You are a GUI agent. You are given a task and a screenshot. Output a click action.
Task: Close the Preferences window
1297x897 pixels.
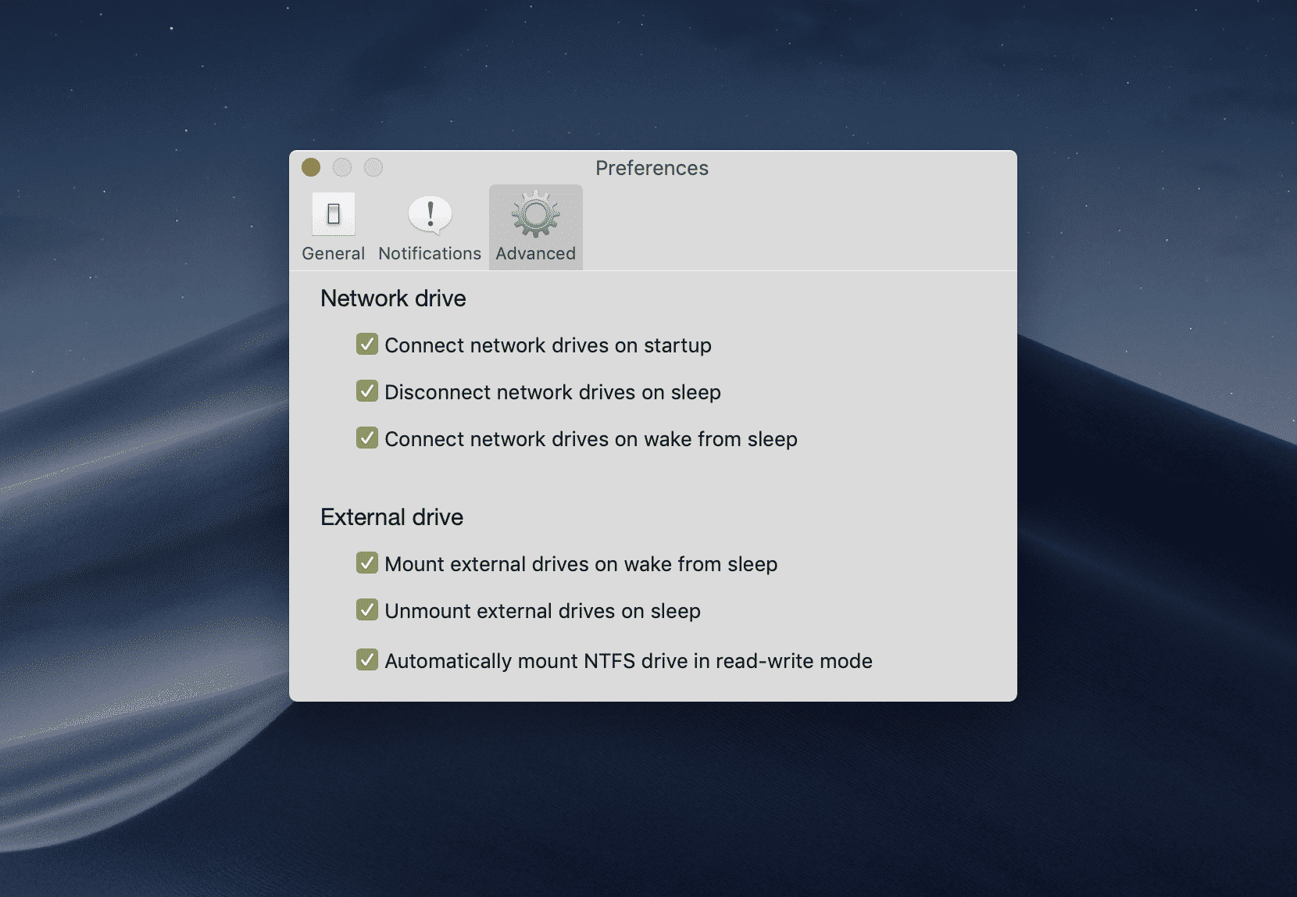click(x=311, y=167)
